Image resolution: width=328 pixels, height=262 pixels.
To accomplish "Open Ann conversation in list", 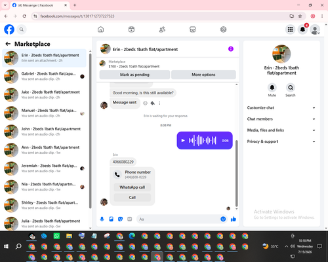I will [44, 150].
